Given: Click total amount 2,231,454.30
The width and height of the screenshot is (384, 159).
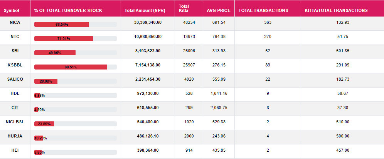Looking at the screenshot, I should [148, 79].
